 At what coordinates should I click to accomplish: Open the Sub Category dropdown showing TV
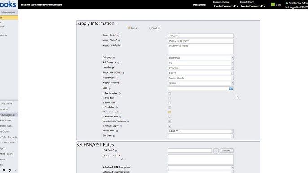(232, 63)
